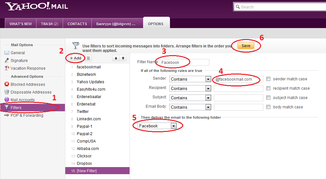Select the Dropbox filter

(97, 164)
